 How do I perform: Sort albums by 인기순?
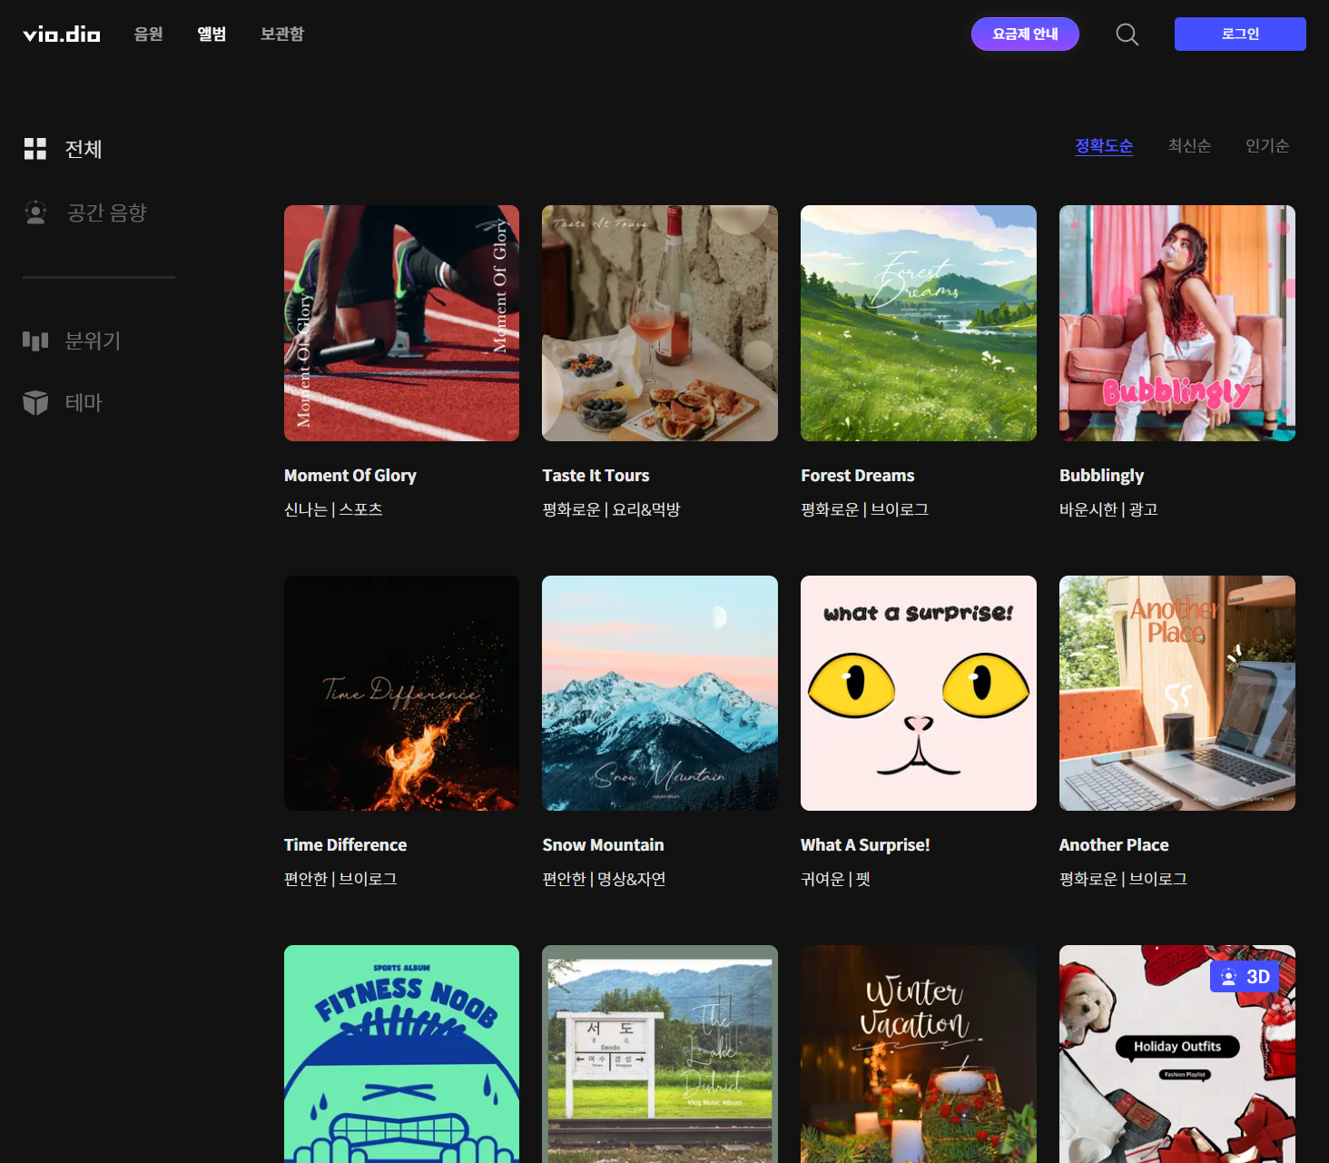click(1266, 146)
